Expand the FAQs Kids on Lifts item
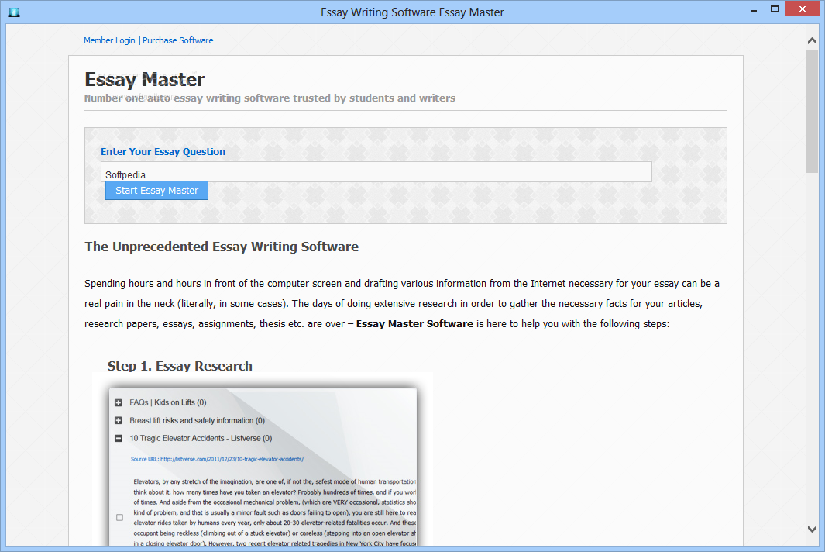The image size is (825, 552). (119, 403)
